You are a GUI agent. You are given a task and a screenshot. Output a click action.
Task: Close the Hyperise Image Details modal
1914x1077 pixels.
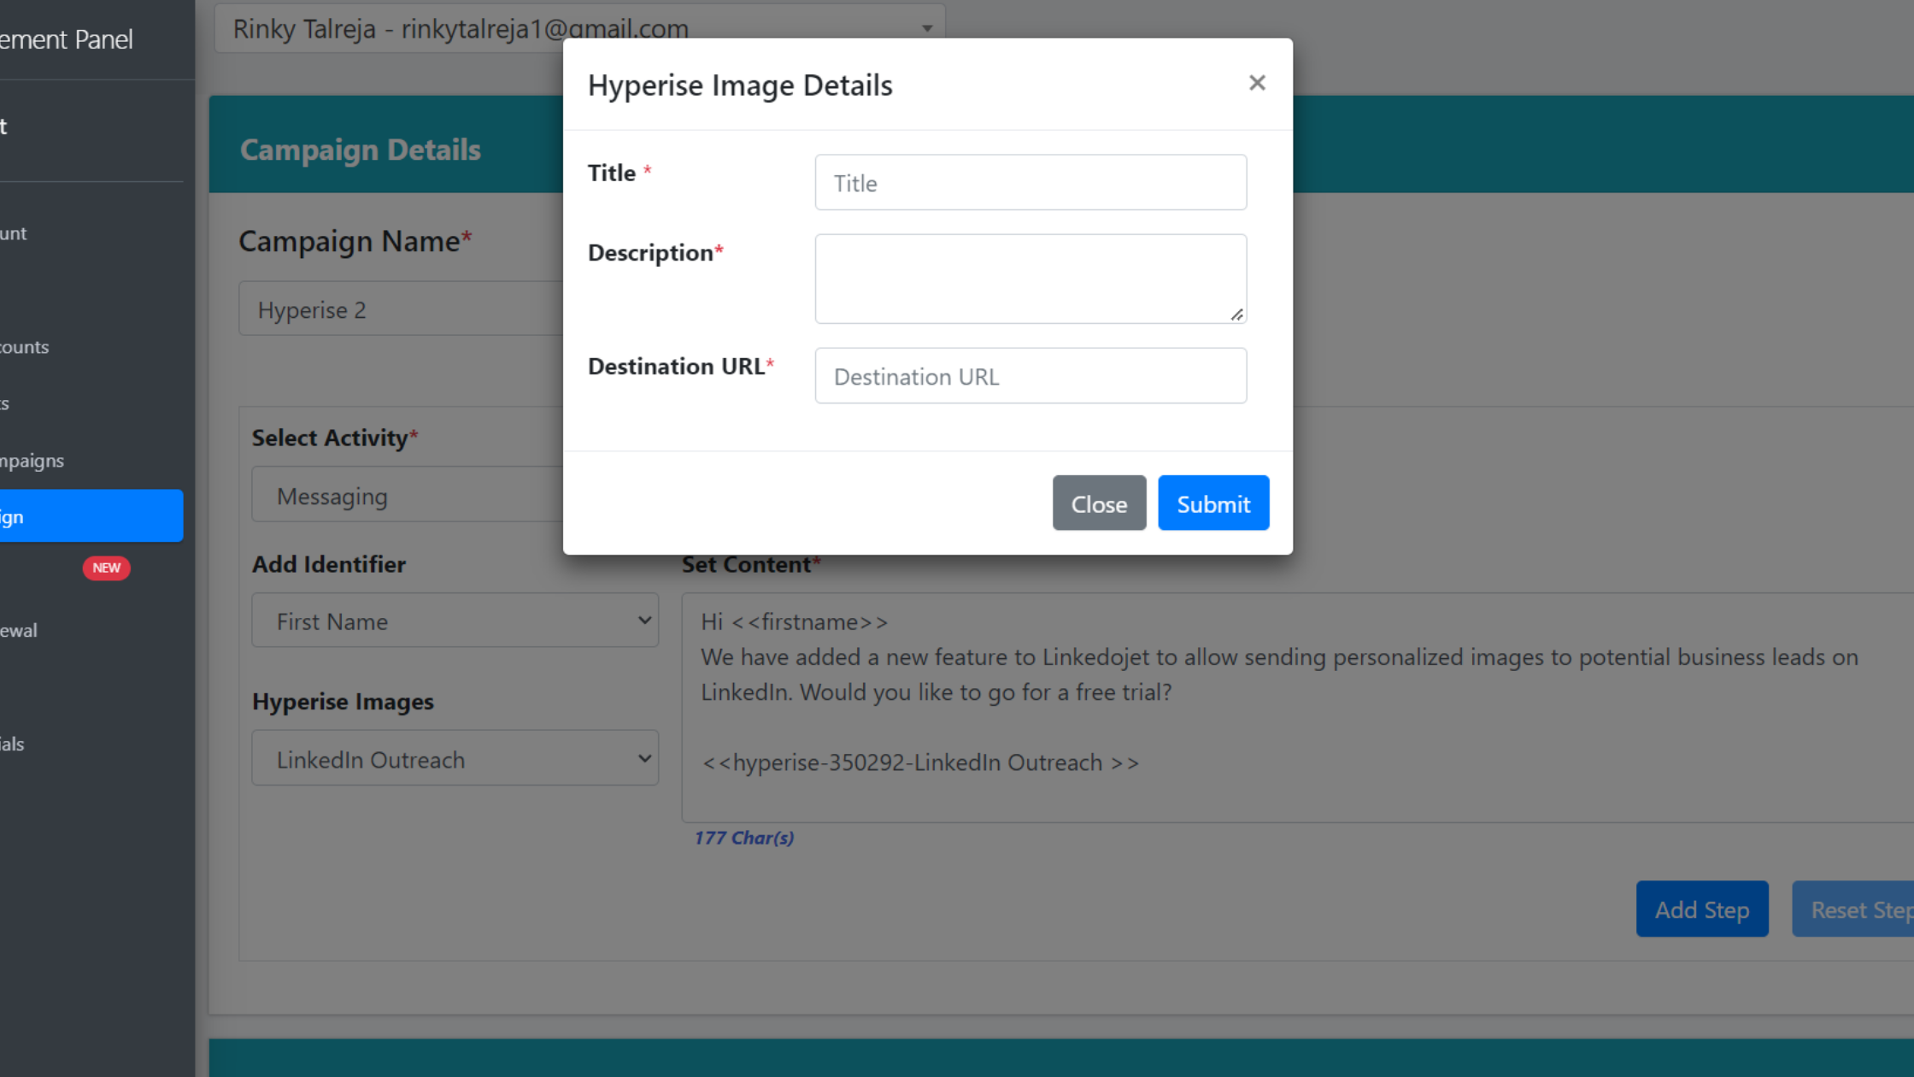point(1257,81)
